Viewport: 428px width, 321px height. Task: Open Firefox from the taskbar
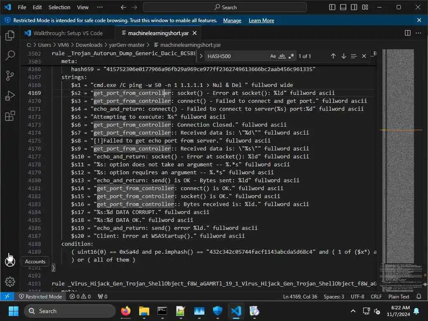coord(125,311)
